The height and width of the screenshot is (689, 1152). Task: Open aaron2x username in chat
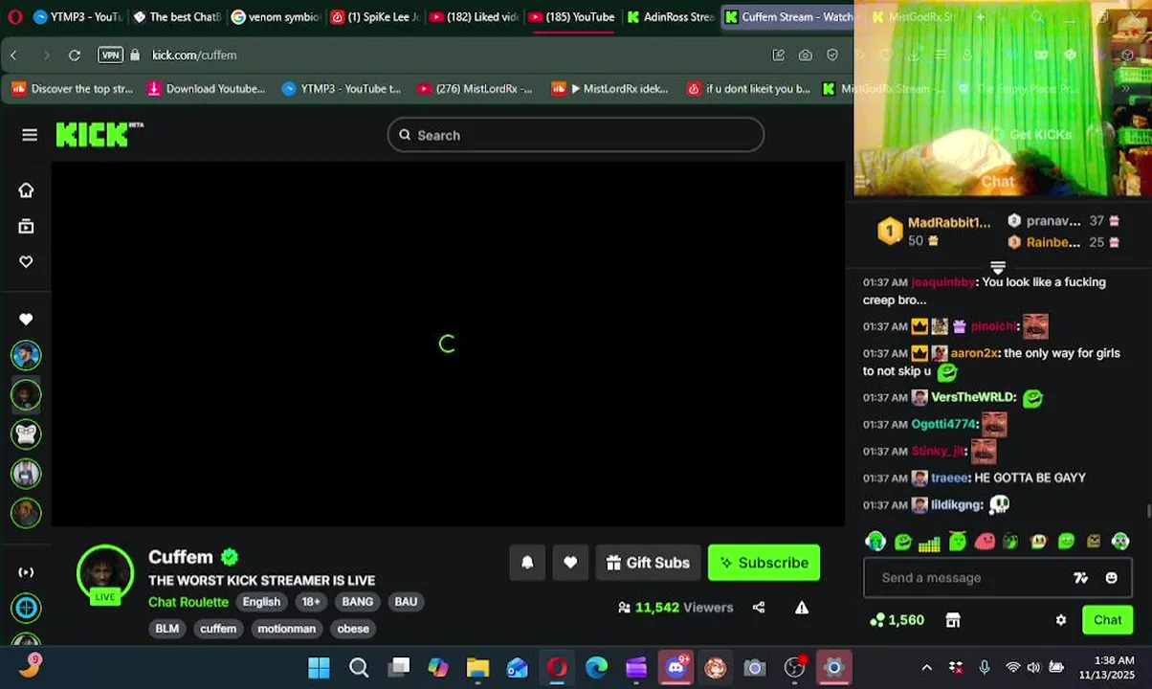[973, 353]
